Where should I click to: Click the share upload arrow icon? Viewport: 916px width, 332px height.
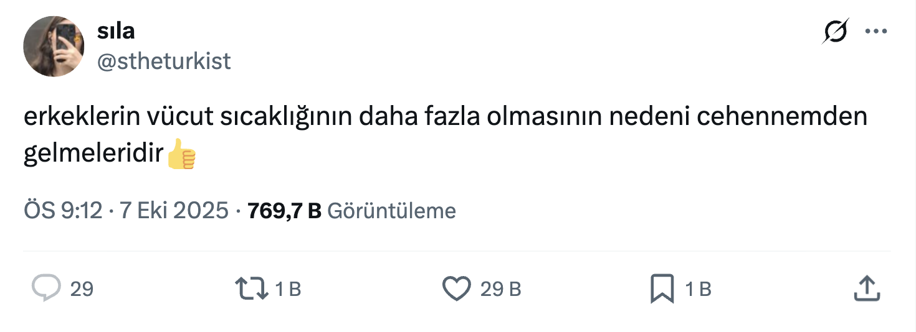point(866,288)
